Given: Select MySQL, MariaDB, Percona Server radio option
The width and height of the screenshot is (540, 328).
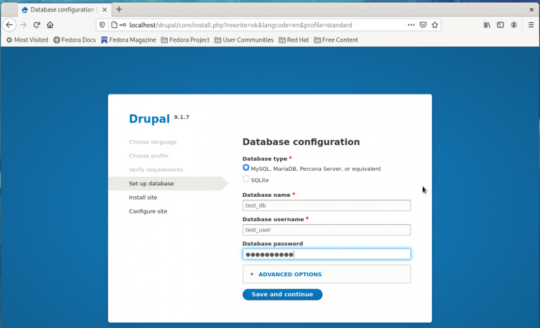Looking at the screenshot, I should (x=246, y=168).
